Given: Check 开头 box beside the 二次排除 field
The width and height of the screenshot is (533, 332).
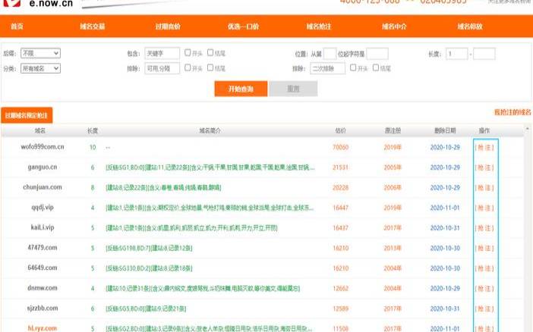Looking at the screenshot, I should (x=353, y=67).
